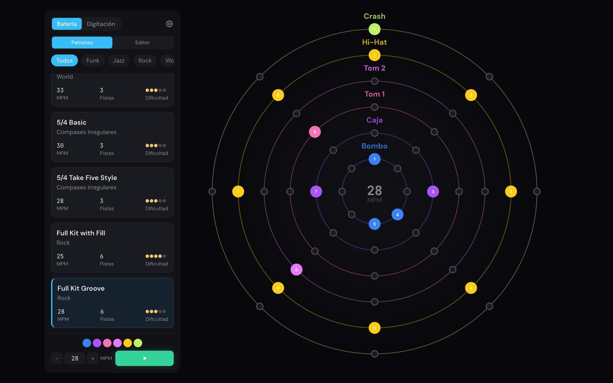The image size is (613, 383).
Task: Open the settings gear icon
Action: (x=169, y=24)
